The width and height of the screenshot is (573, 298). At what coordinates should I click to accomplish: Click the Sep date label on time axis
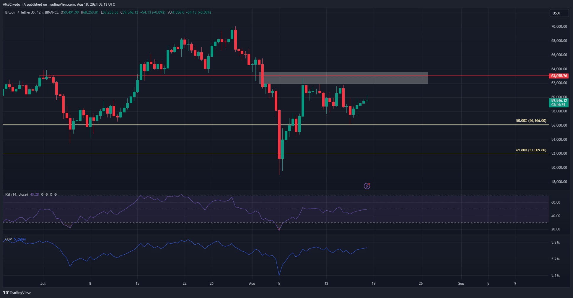461,284
